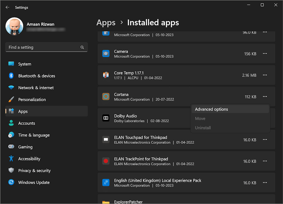This screenshot has width=283, height=204.
Task: Click the user profile avatar picture
Action: [14, 26]
